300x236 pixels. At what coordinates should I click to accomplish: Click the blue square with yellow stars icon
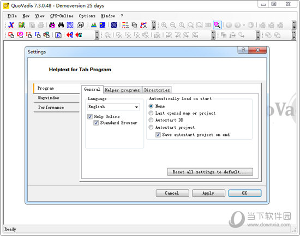pos(103,25)
